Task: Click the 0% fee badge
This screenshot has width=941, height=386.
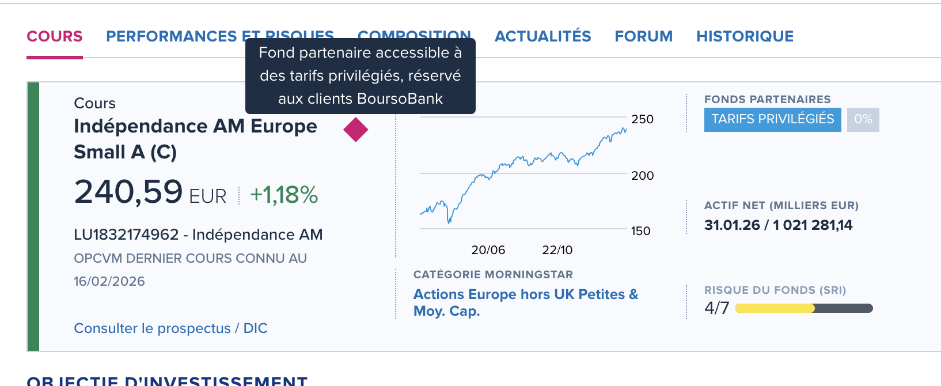Action: (863, 119)
